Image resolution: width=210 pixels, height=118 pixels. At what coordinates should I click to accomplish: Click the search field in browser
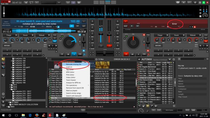click(x=73, y=59)
